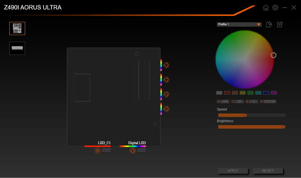Open the first LED zone lighting settings
The image size is (301, 178).
166,65
